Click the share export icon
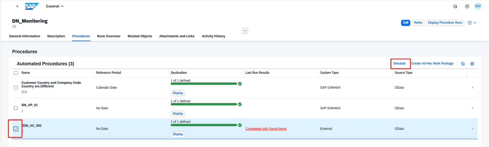Viewport: 489px width, 147px height. [470, 23]
